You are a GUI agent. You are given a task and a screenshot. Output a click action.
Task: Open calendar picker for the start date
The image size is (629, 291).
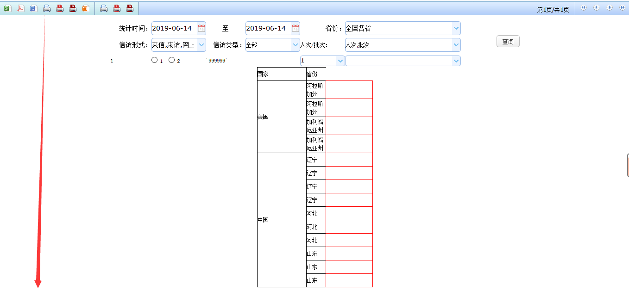[201, 28]
